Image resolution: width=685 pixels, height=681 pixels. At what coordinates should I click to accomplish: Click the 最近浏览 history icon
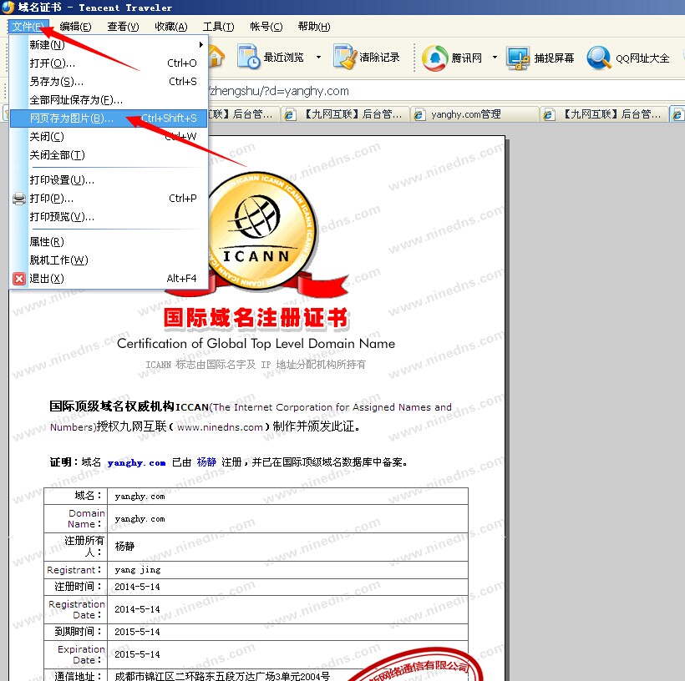(248, 57)
